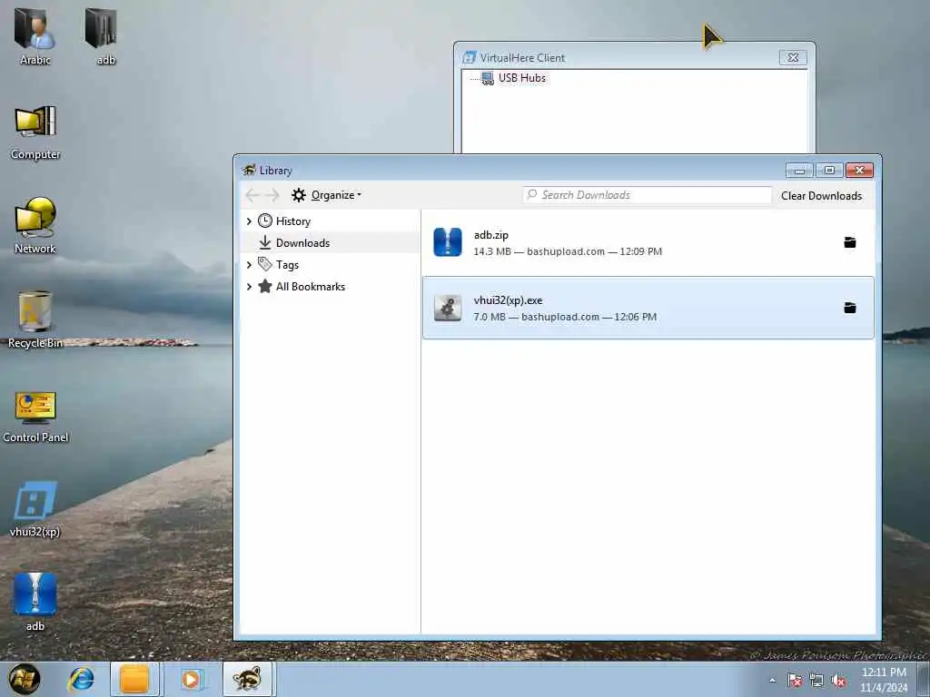930x697 pixels.
Task: Open Windows Media Player from the taskbar
Action: coord(191,679)
